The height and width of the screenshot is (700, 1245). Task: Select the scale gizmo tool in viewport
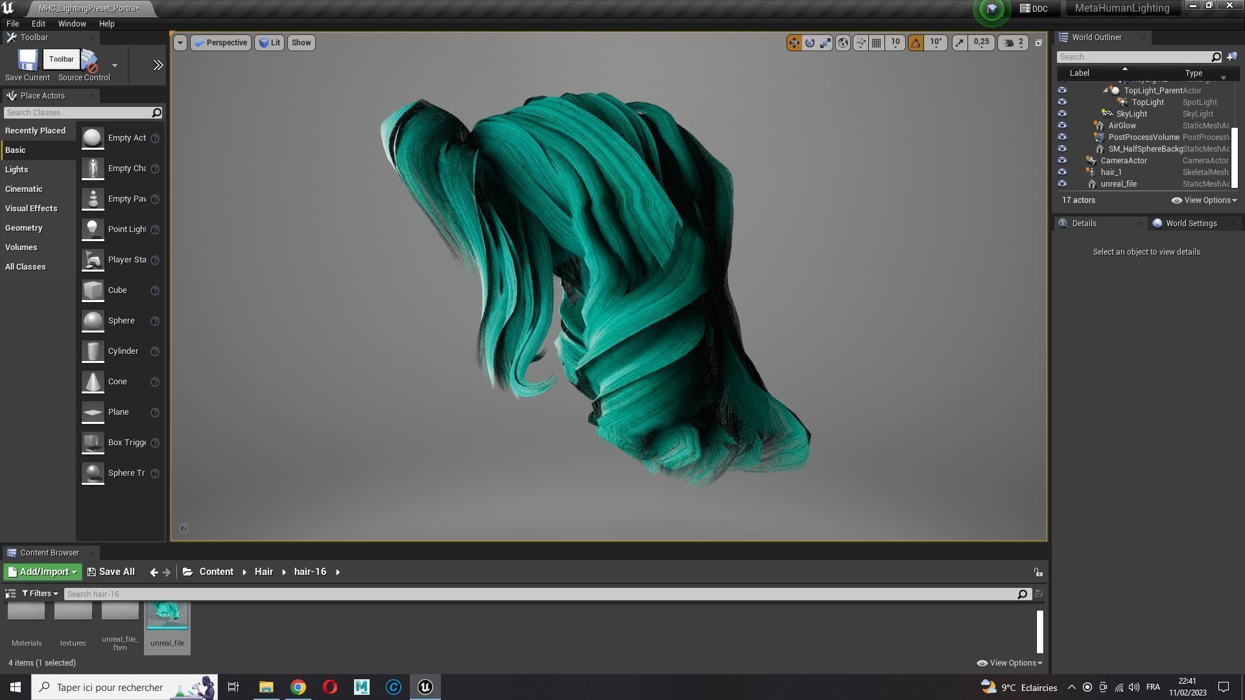coord(825,43)
